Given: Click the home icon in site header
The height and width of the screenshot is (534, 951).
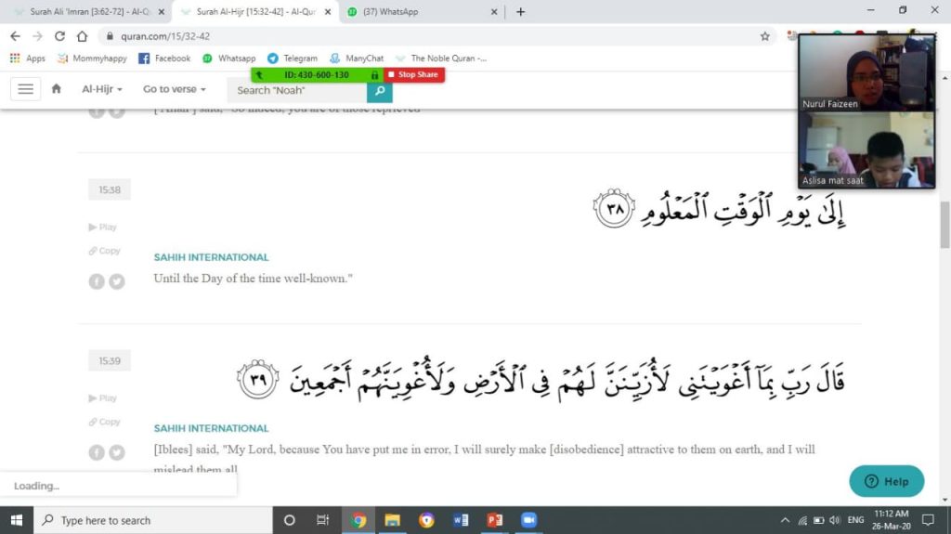Looking at the screenshot, I should [x=57, y=89].
